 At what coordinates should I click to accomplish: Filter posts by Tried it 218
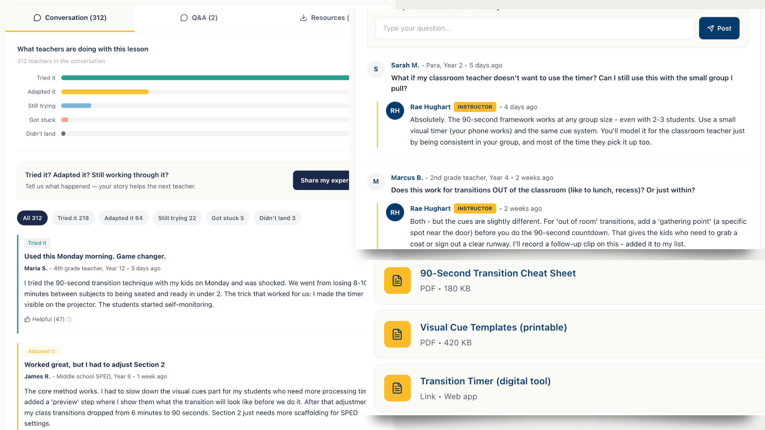point(73,218)
